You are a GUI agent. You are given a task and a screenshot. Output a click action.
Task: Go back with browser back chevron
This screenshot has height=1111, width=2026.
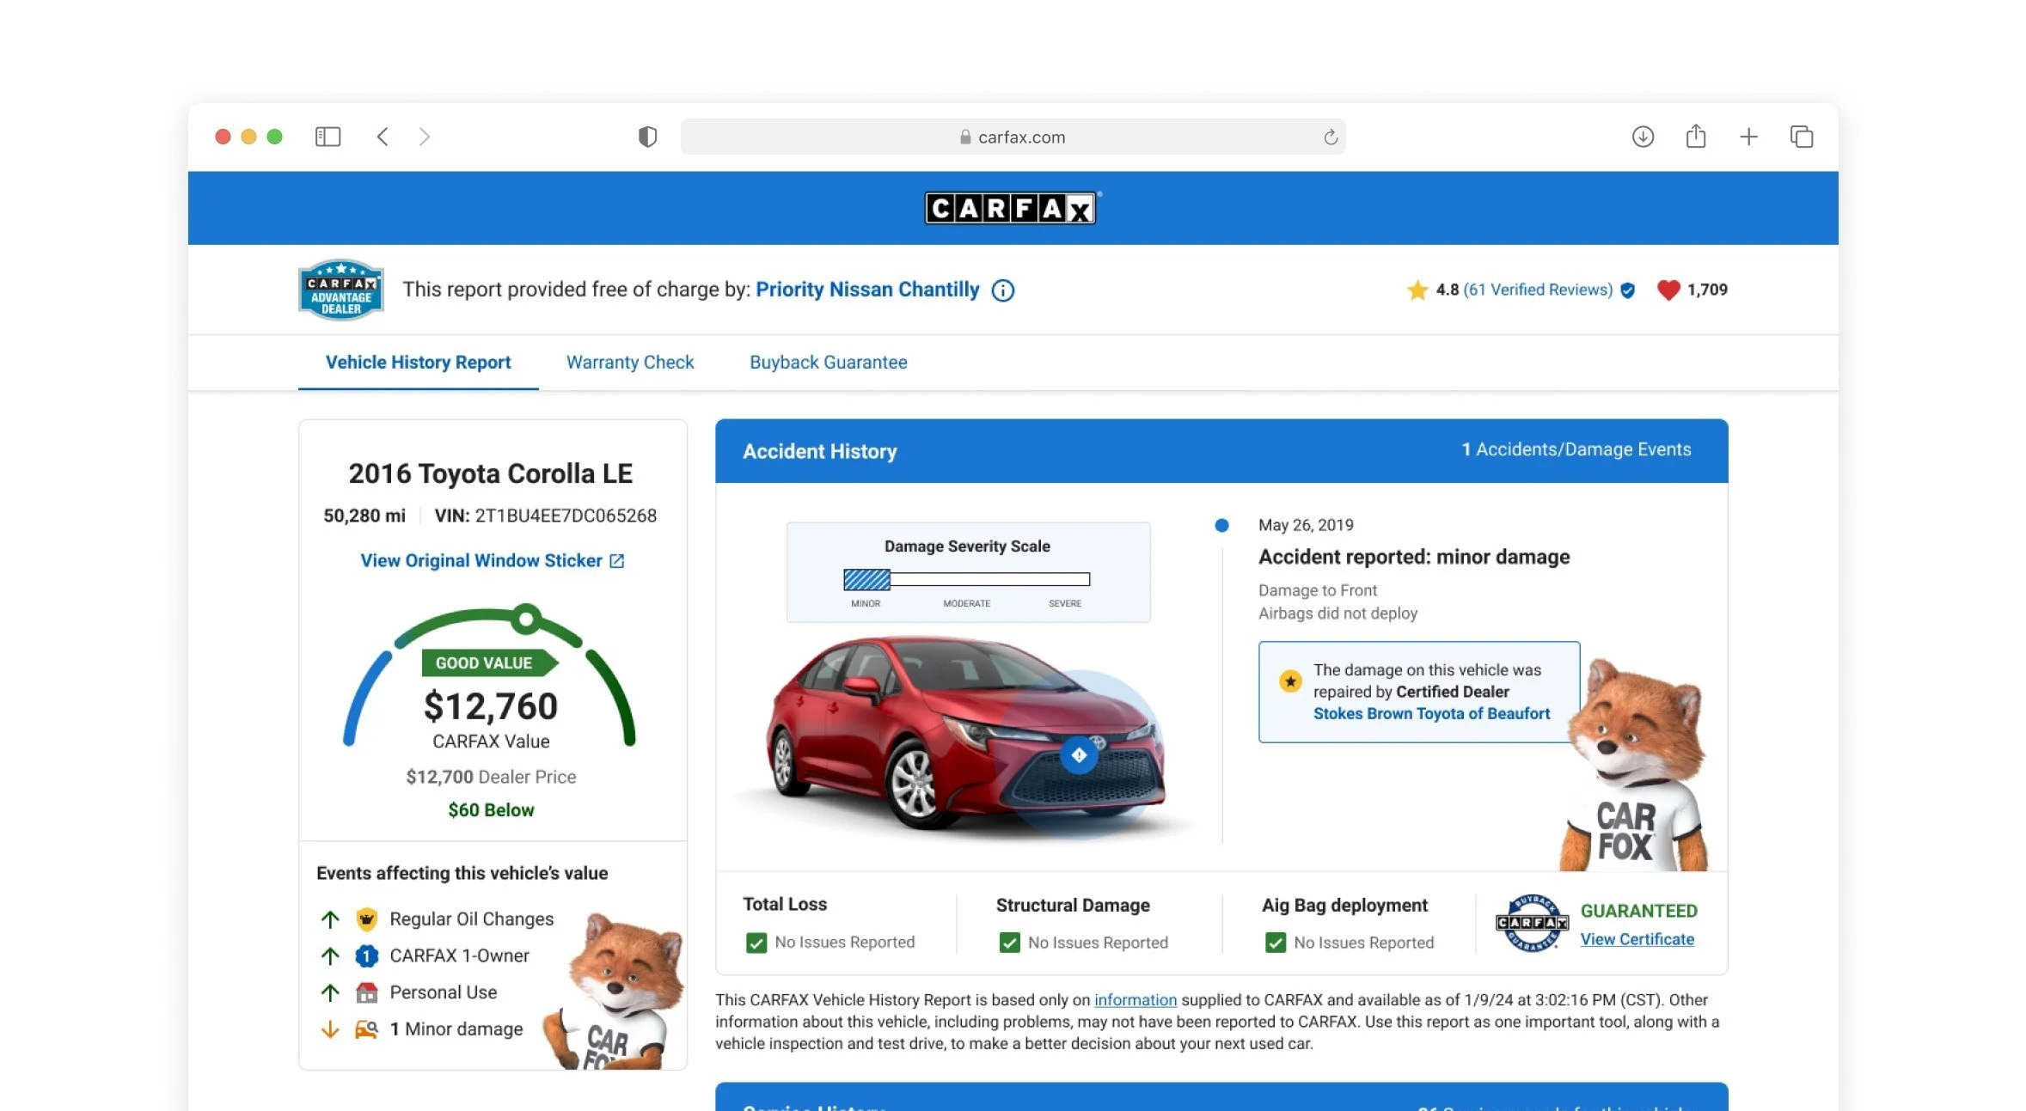click(383, 137)
